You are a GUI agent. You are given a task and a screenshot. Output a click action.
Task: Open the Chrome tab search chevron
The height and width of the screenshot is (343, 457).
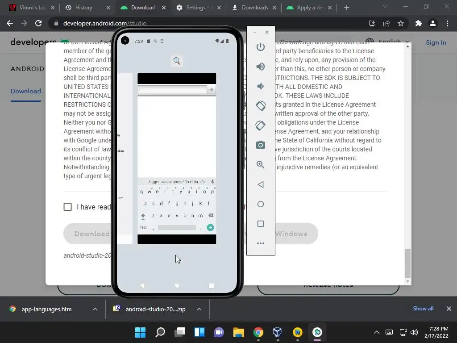pyautogui.click(x=385, y=6)
